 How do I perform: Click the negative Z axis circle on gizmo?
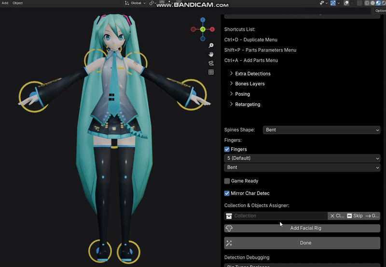203,39
